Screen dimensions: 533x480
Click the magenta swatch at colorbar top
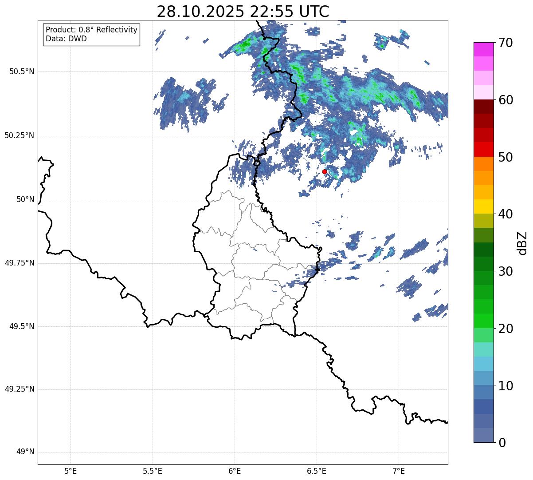(484, 49)
